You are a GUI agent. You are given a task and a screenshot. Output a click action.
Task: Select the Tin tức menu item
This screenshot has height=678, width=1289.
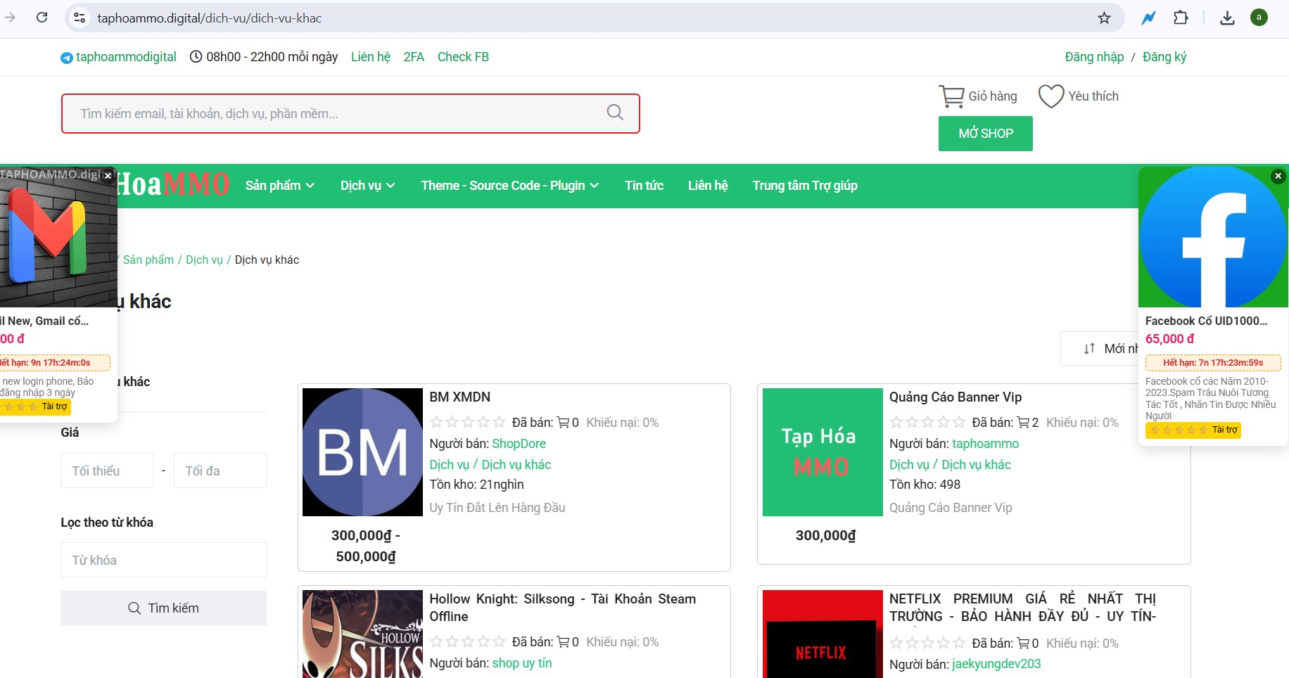pos(644,186)
